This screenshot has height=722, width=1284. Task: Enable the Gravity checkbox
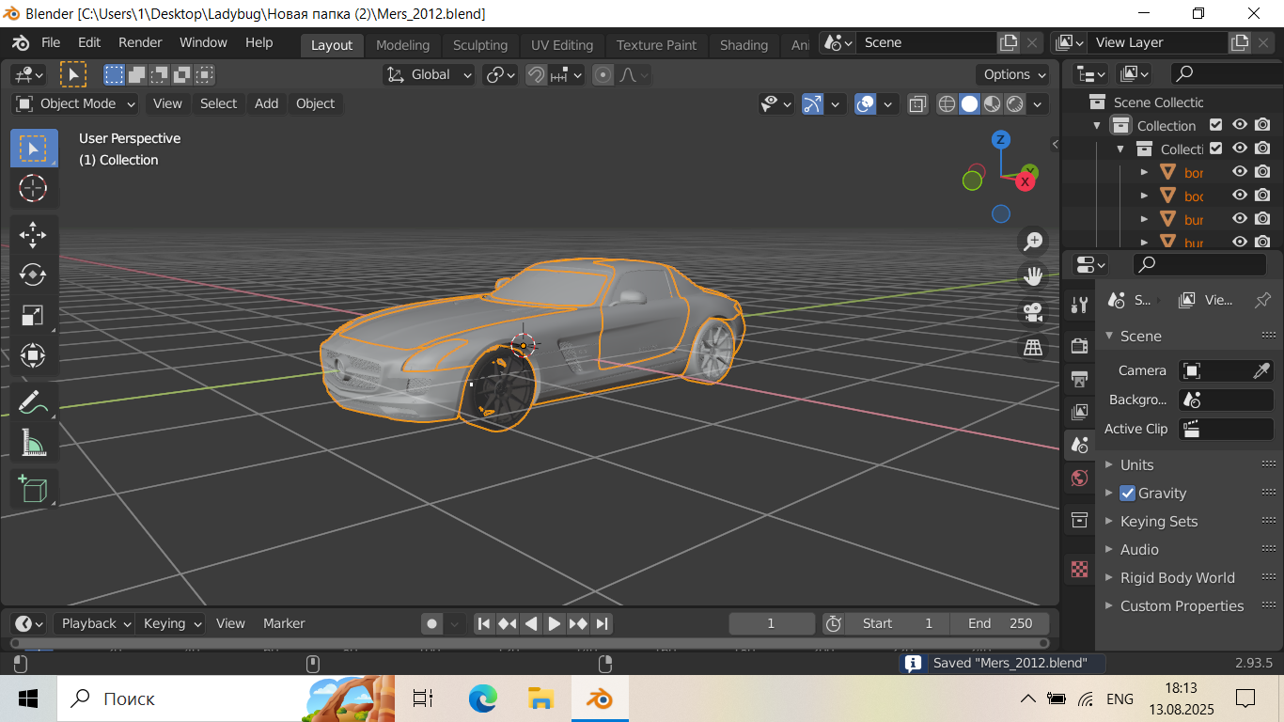(1128, 493)
